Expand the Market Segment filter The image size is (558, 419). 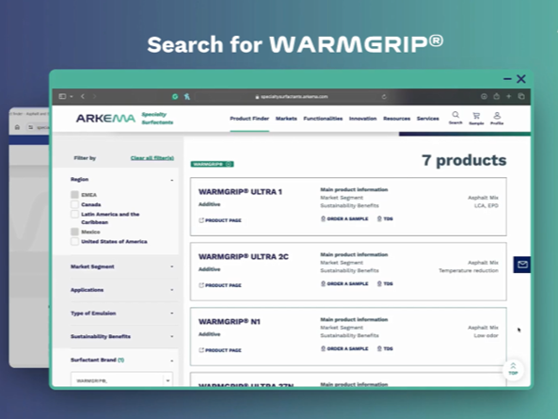[172, 266]
